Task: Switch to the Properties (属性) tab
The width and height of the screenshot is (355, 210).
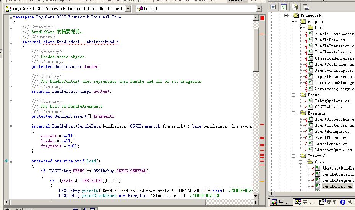Action: pos(327,202)
